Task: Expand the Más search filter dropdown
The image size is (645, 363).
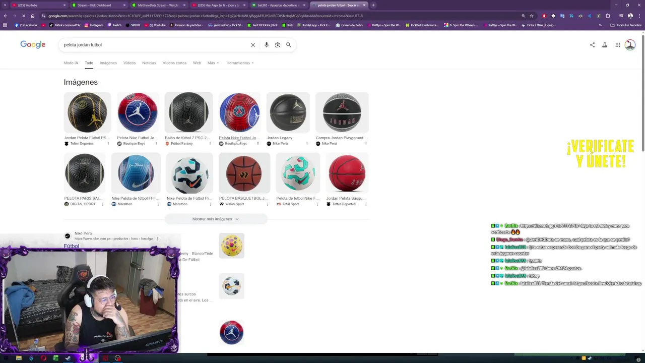Action: (213, 63)
